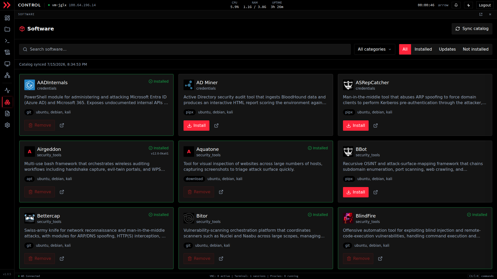Click the notifications bell icon
Viewport: 497px width, 279px height.
tap(456, 5)
